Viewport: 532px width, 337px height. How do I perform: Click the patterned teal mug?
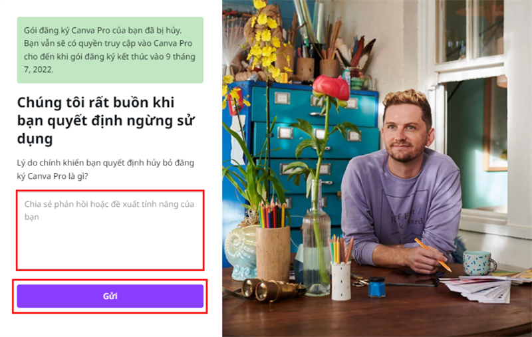pos(479,263)
